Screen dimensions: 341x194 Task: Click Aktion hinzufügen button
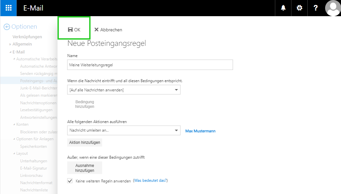coord(85,143)
